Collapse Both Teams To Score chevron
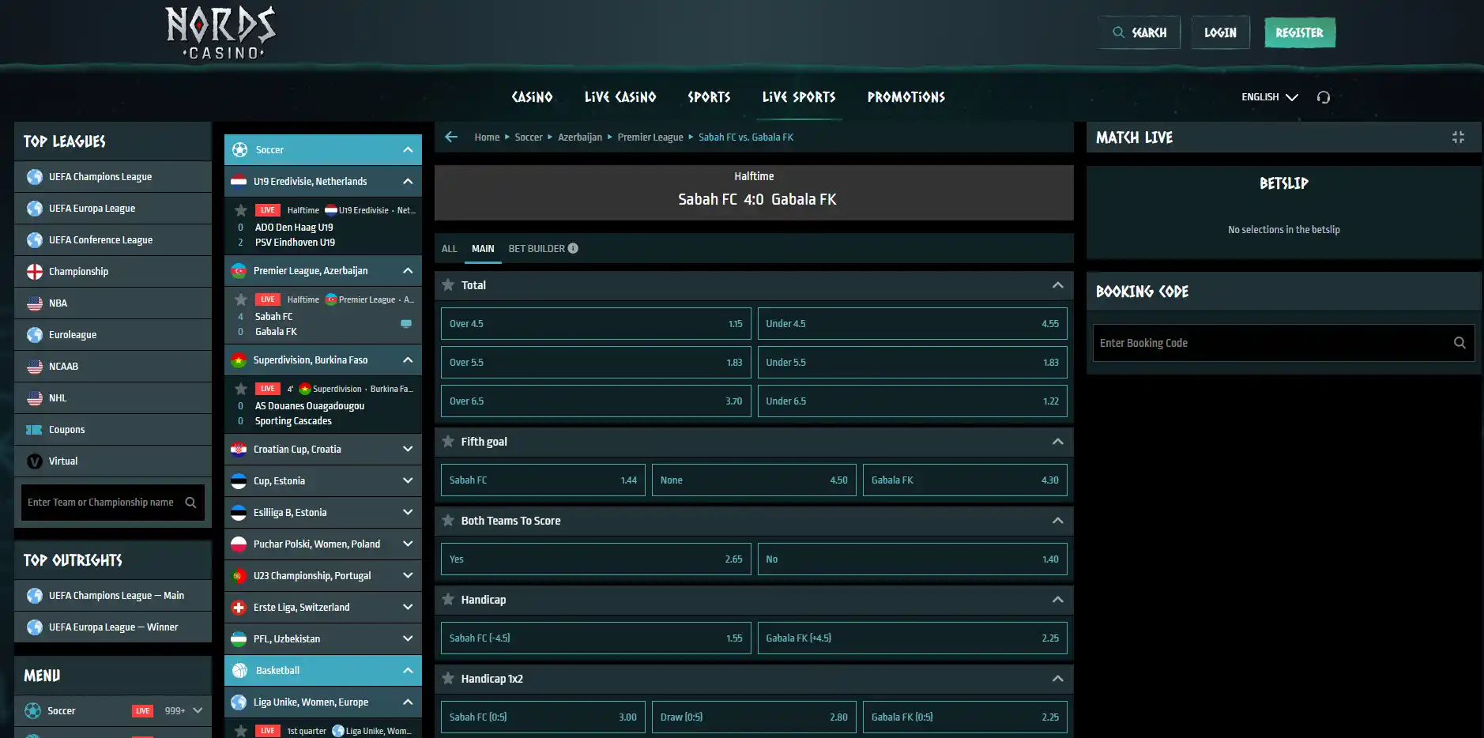 [x=1057, y=521]
